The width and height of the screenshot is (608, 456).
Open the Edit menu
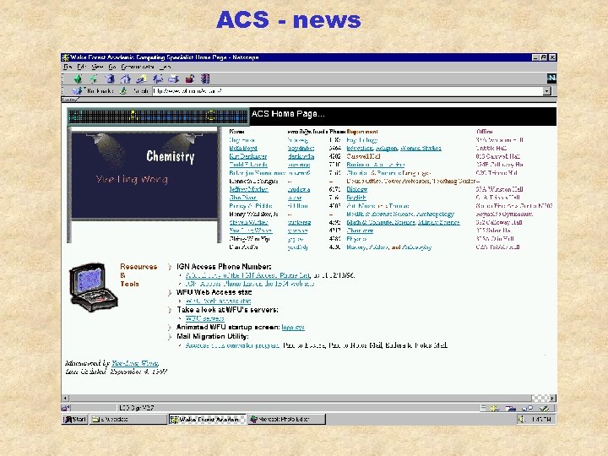pos(81,67)
